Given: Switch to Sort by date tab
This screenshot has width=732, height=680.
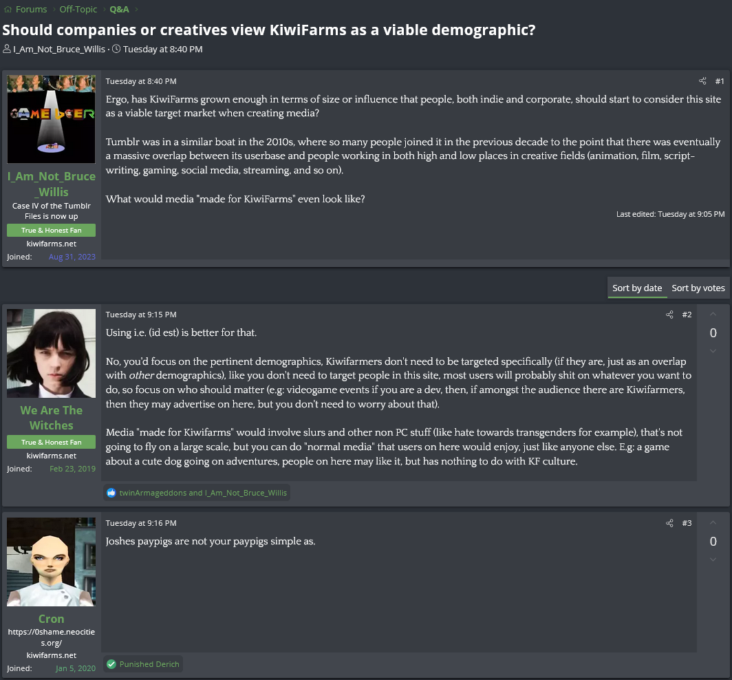Looking at the screenshot, I should pyautogui.click(x=637, y=288).
